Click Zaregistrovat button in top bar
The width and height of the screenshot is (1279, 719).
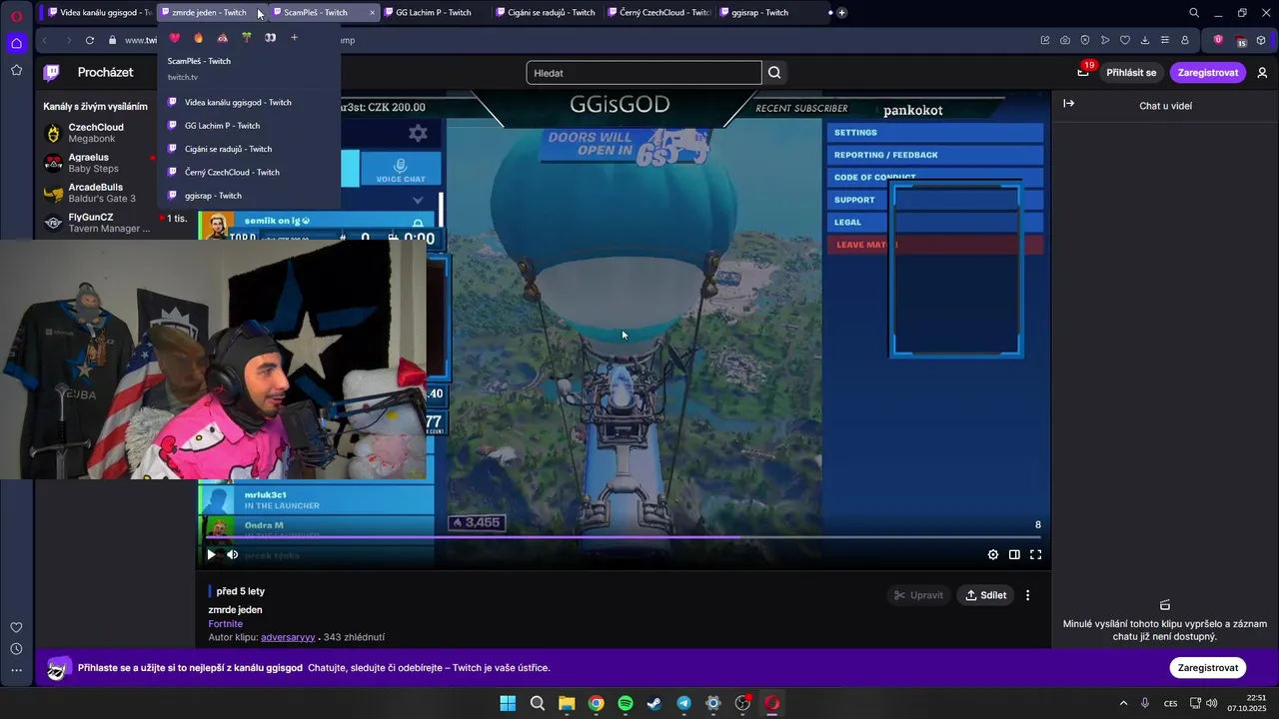click(x=1207, y=73)
